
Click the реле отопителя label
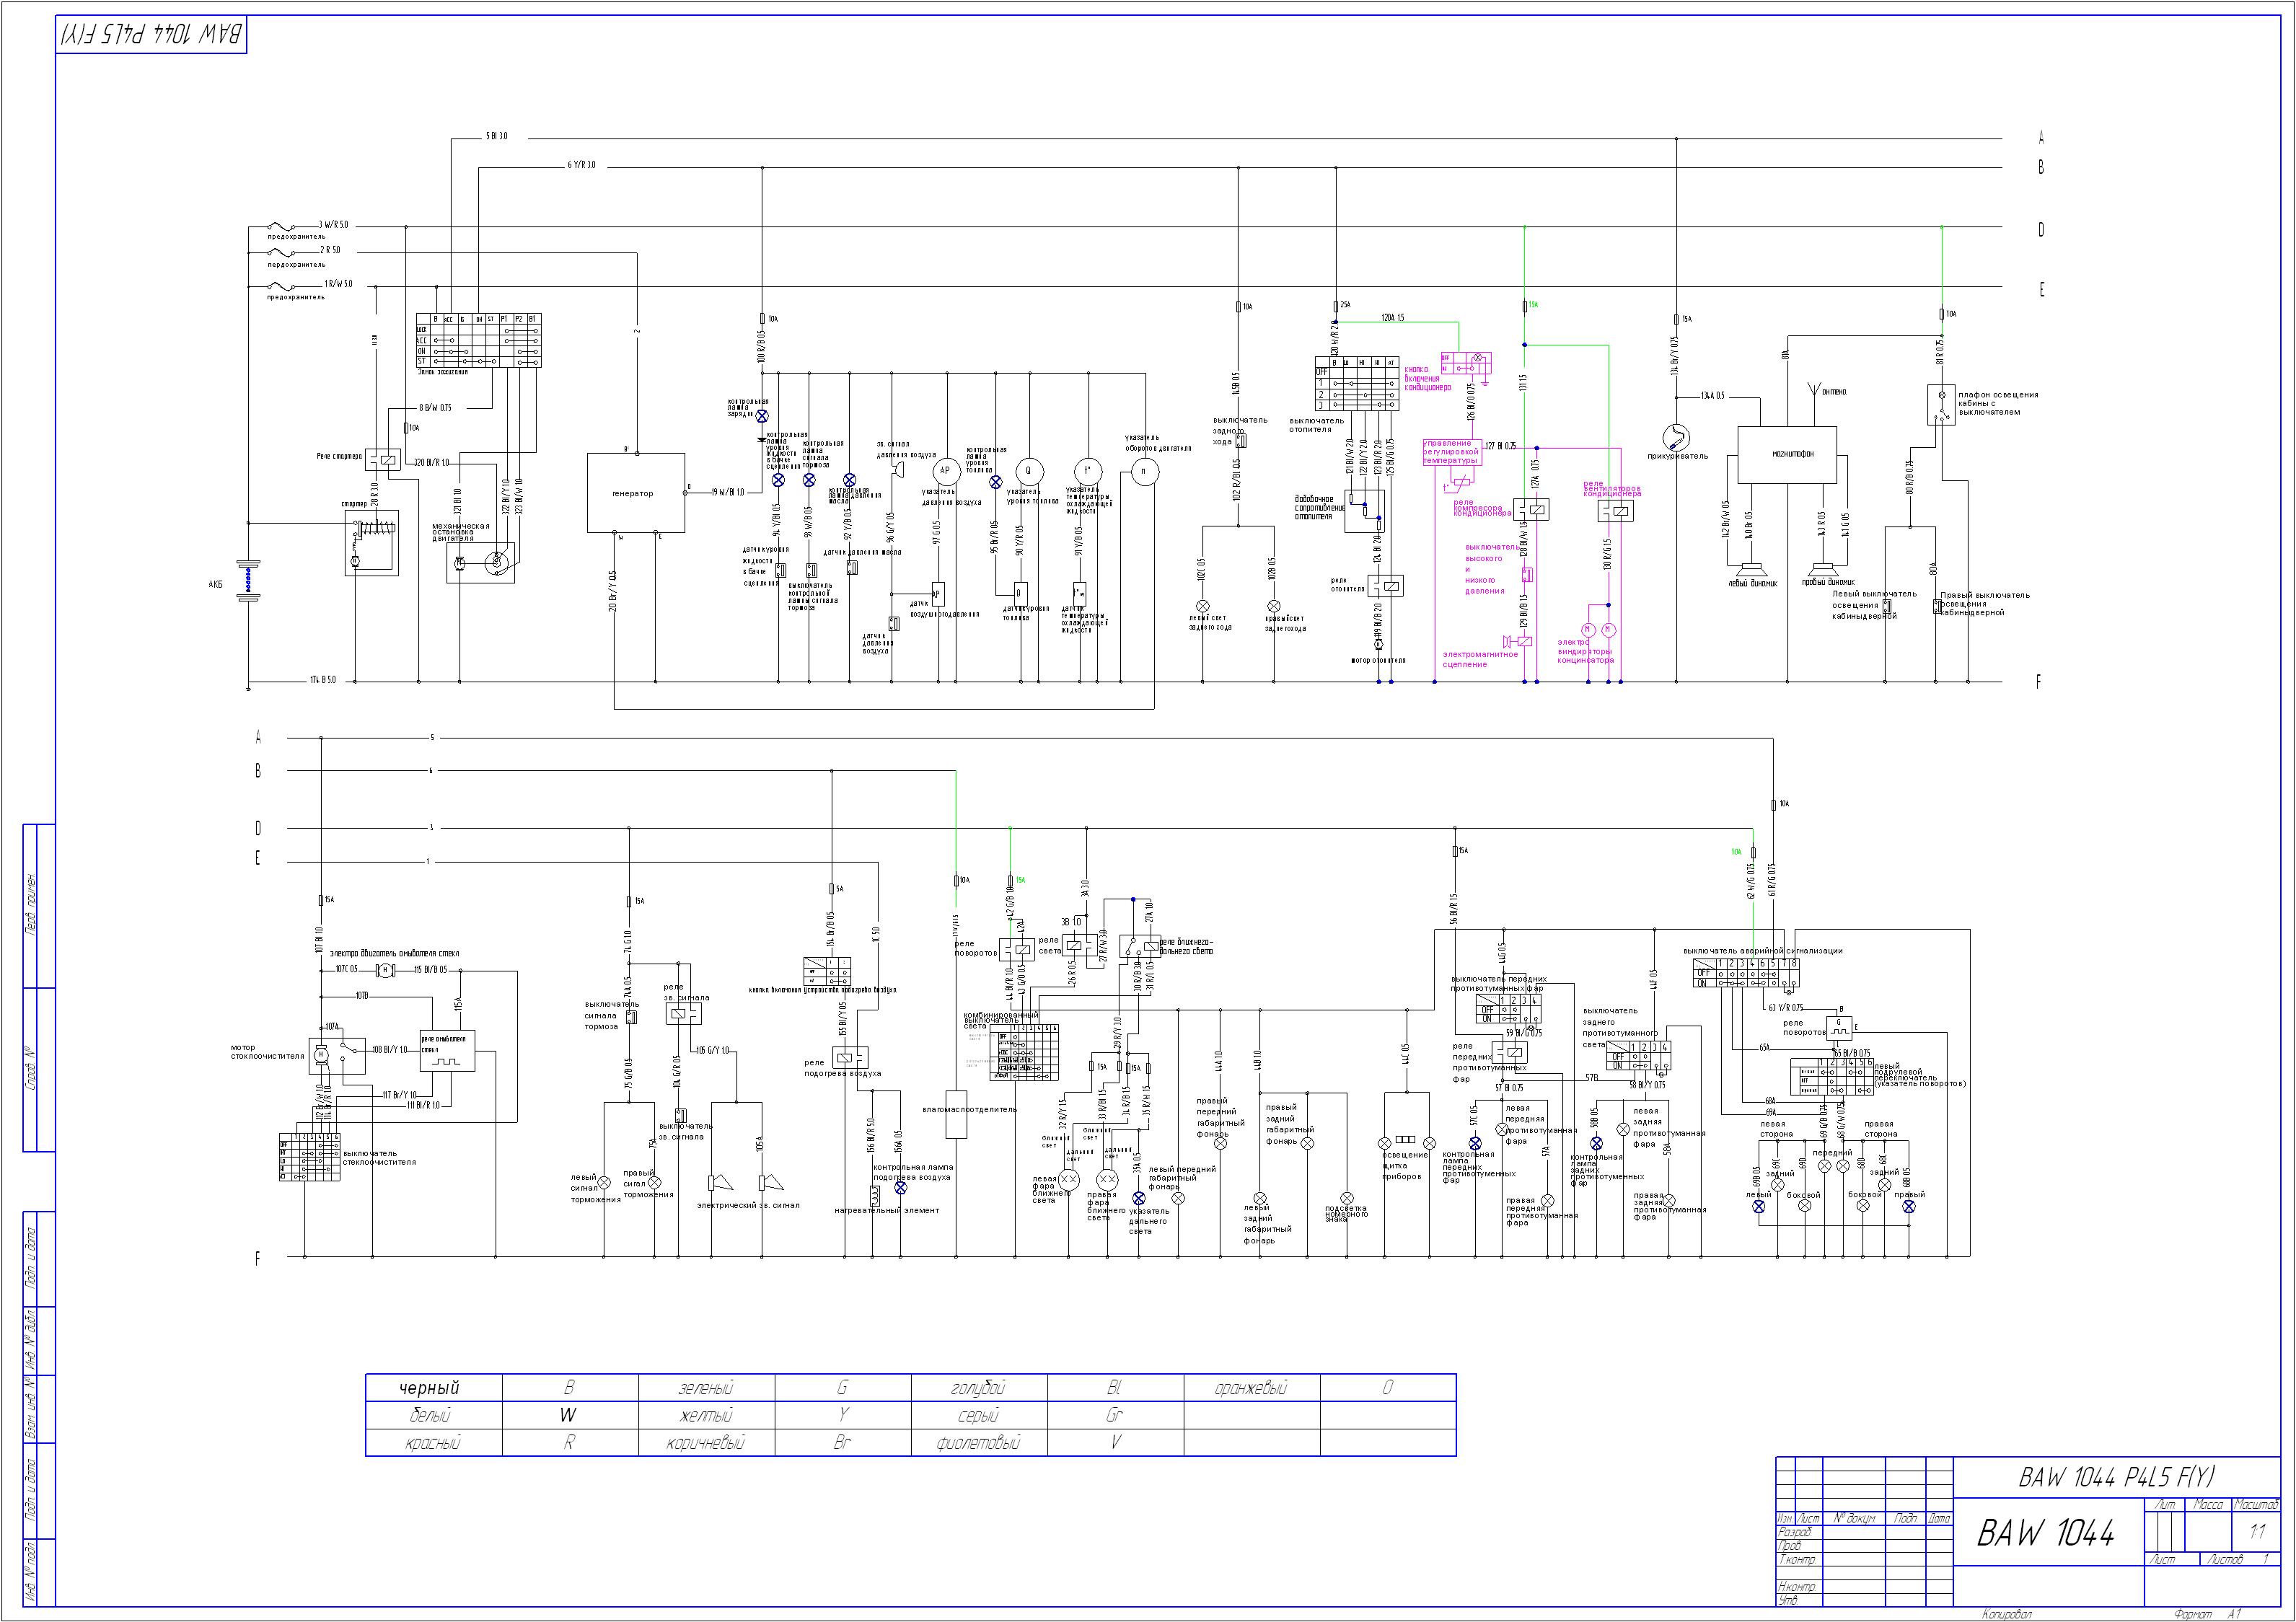pos(1347,584)
